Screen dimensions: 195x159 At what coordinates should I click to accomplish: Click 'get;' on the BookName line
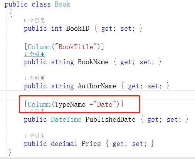point(128,62)
